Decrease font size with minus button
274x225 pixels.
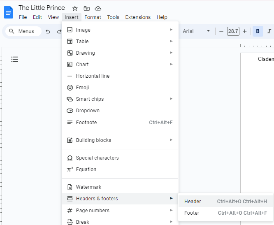pos(221,31)
